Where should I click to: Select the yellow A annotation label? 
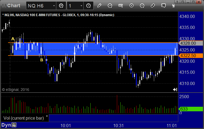(13, 39)
